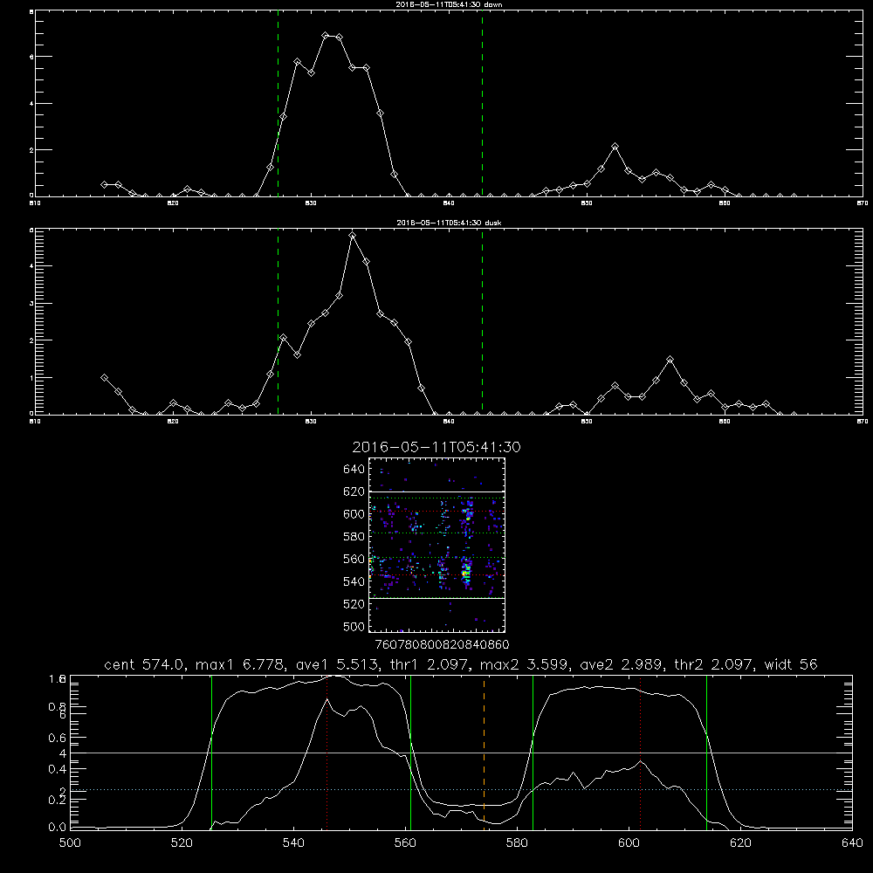Select the highest peak diamond in dusk plot

pos(352,236)
